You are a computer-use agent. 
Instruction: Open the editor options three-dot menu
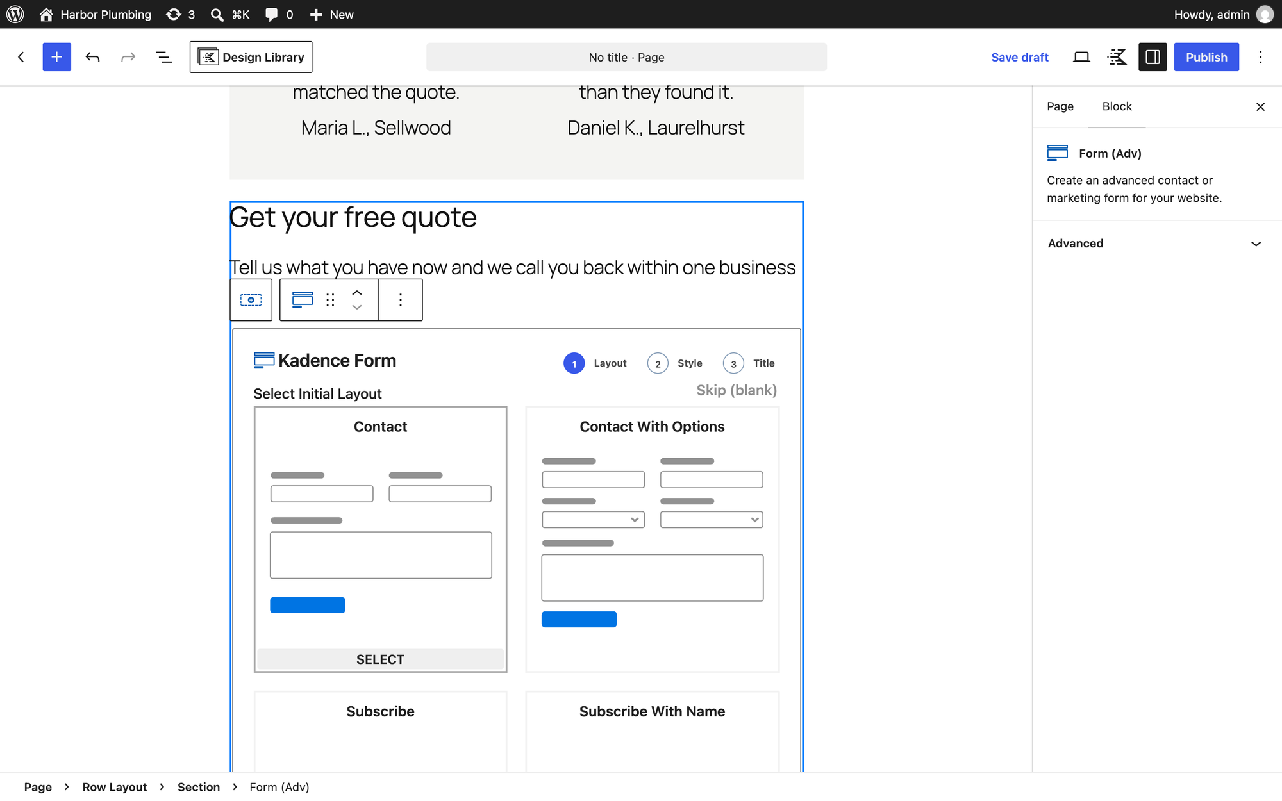pyautogui.click(x=1260, y=57)
